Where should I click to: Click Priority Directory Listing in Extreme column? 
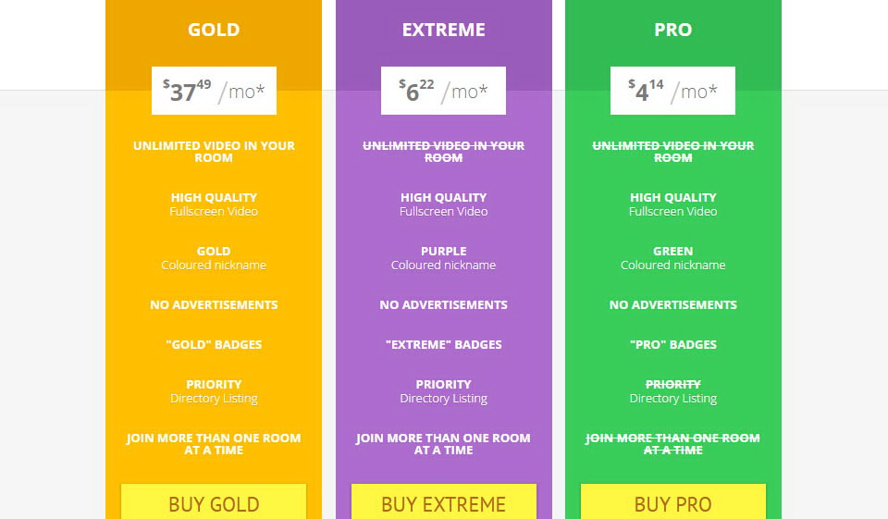point(443,390)
